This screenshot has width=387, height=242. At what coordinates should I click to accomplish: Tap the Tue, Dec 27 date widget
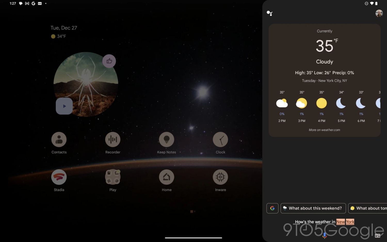[64, 28]
